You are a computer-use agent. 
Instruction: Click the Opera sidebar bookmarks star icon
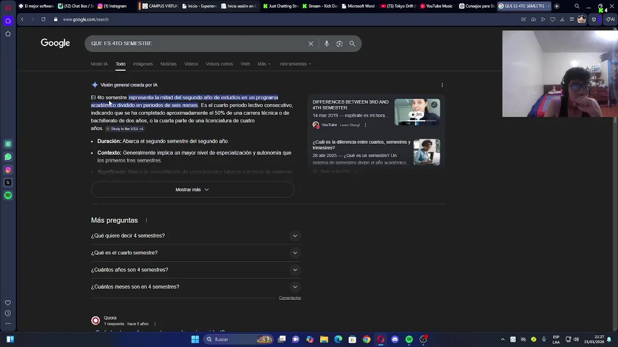[x=8, y=34]
